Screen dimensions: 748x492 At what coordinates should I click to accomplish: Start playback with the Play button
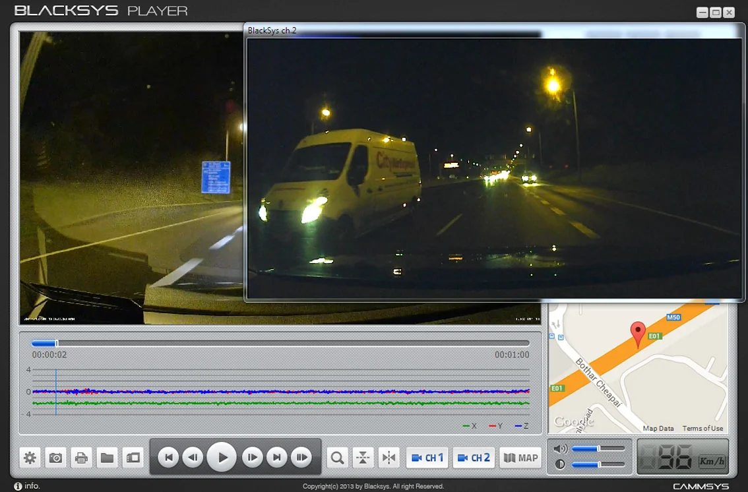(x=222, y=457)
